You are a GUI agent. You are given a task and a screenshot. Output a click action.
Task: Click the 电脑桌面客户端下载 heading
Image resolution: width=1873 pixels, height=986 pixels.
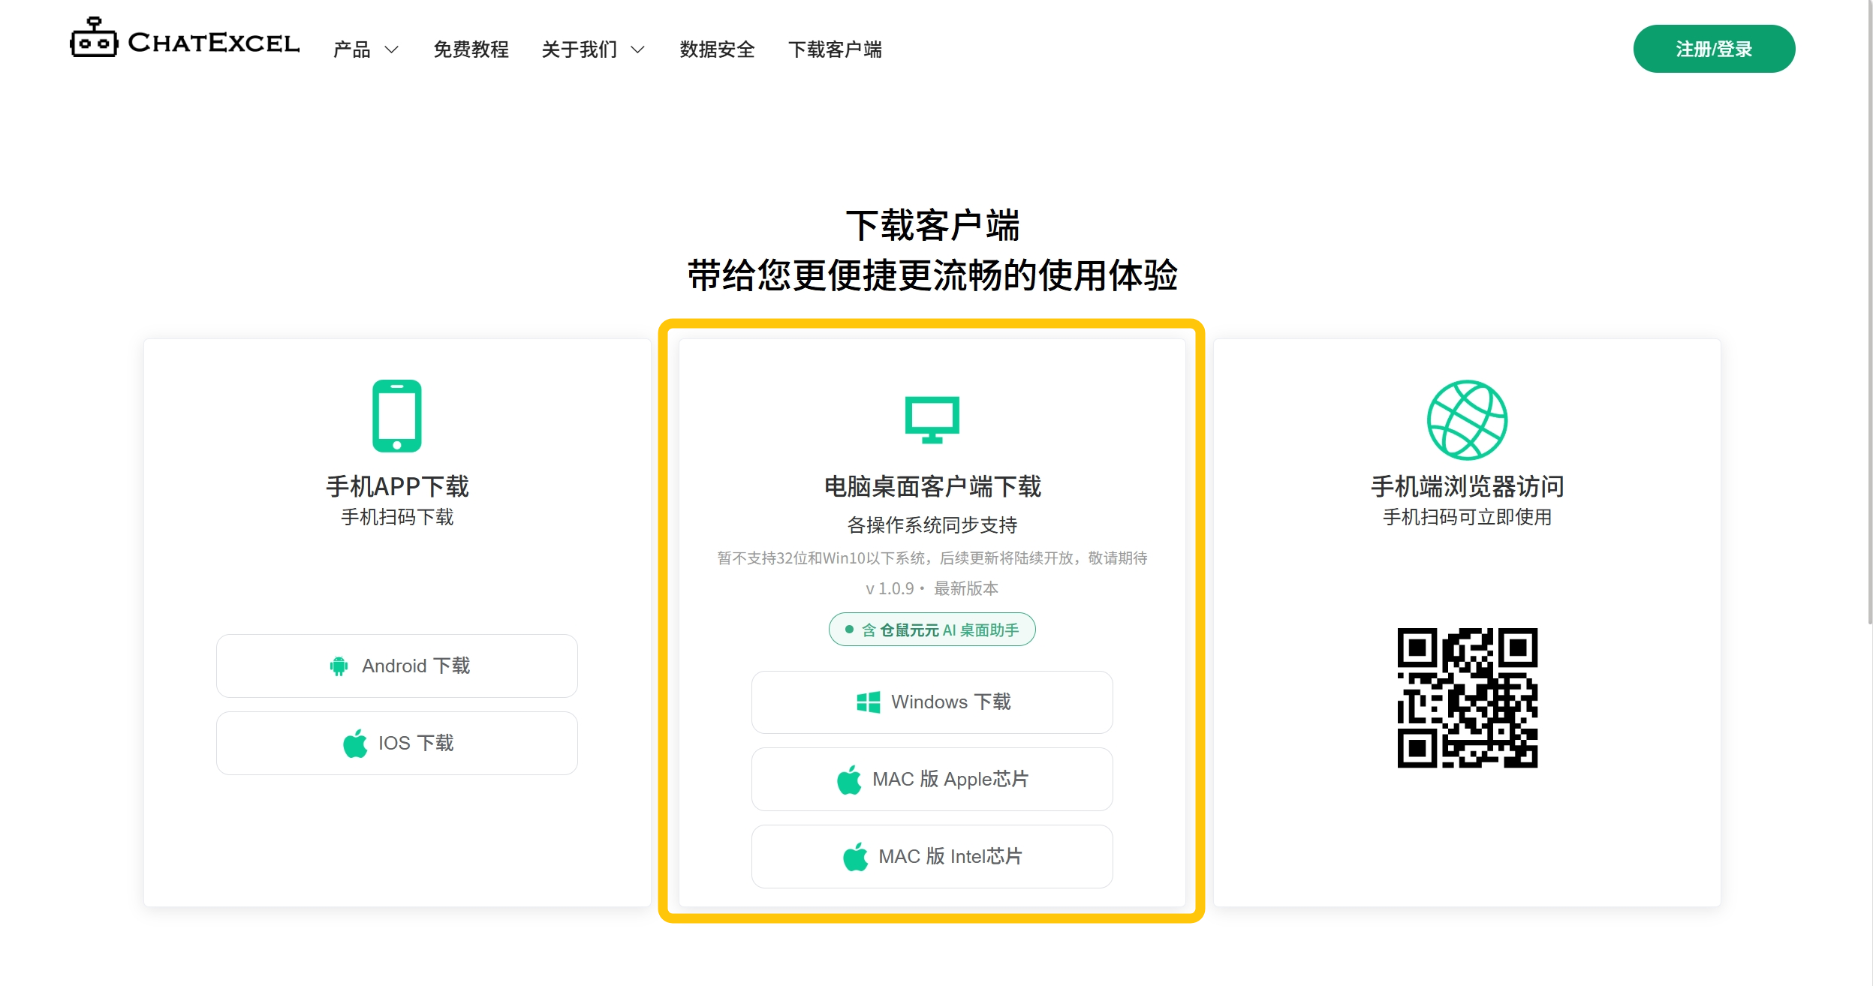(x=932, y=487)
